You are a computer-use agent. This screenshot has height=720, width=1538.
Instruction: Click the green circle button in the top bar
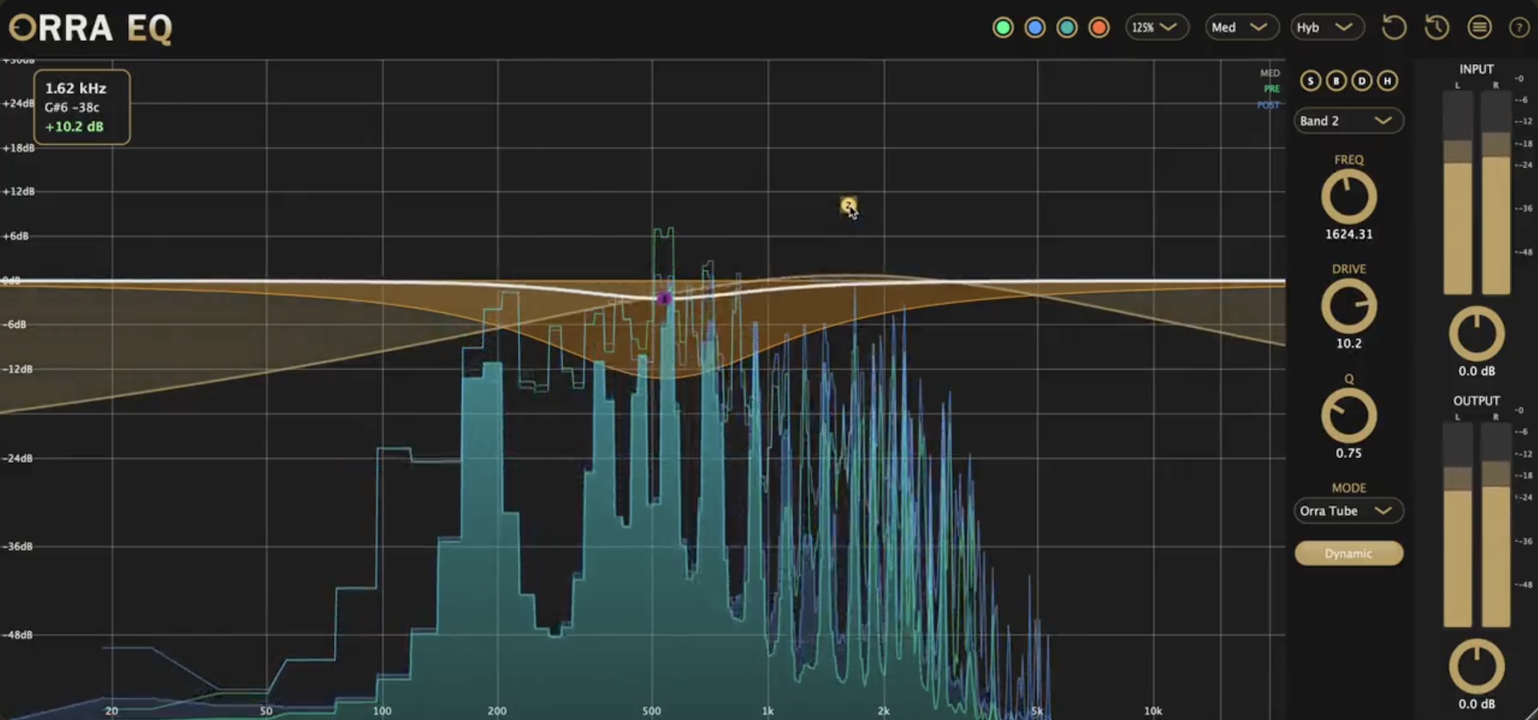(1002, 28)
